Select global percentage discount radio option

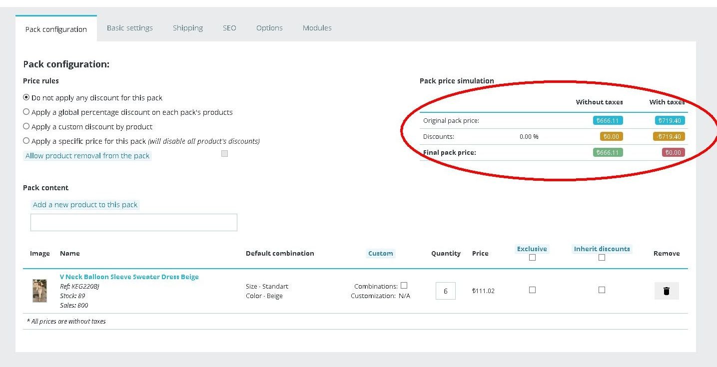[x=26, y=112]
